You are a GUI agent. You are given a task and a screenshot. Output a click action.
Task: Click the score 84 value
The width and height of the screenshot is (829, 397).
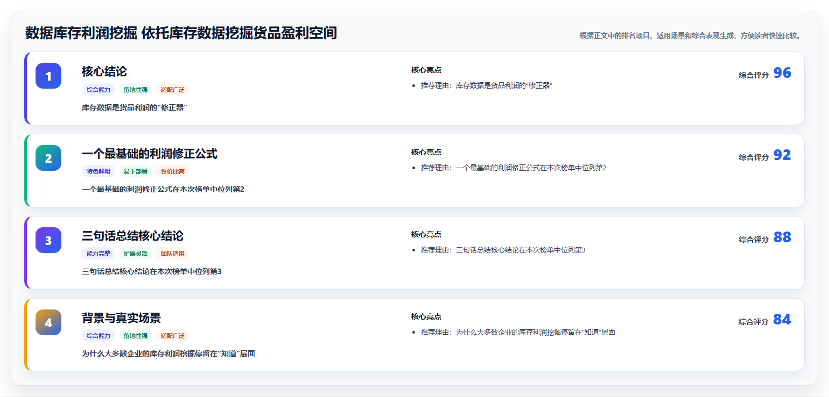tap(782, 320)
